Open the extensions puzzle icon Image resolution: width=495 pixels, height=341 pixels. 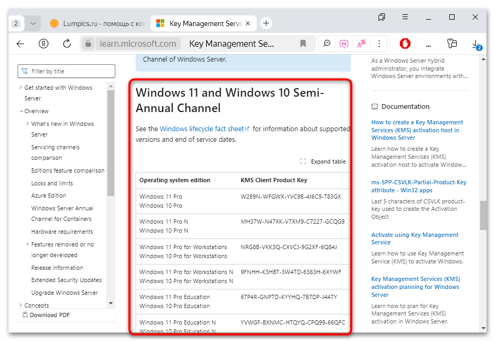(x=452, y=44)
